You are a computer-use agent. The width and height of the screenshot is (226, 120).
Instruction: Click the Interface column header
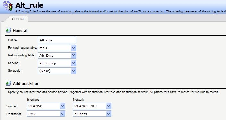(x=33, y=100)
